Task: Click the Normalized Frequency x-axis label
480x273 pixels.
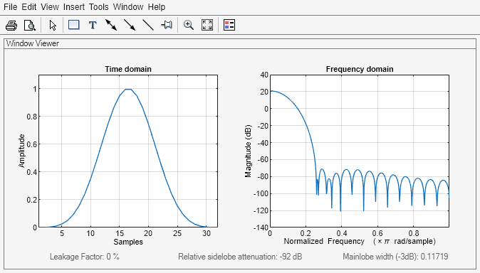Action: pyautogui.click(x=360, y=241)
